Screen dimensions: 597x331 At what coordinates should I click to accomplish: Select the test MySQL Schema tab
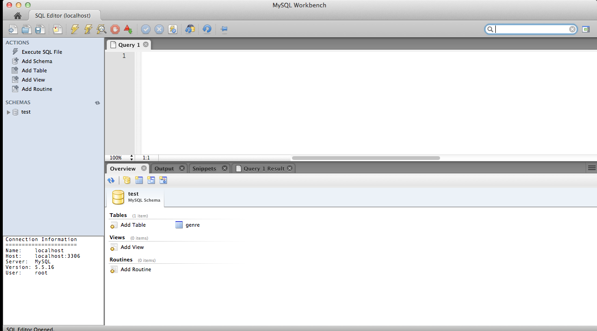click(136, 197)
